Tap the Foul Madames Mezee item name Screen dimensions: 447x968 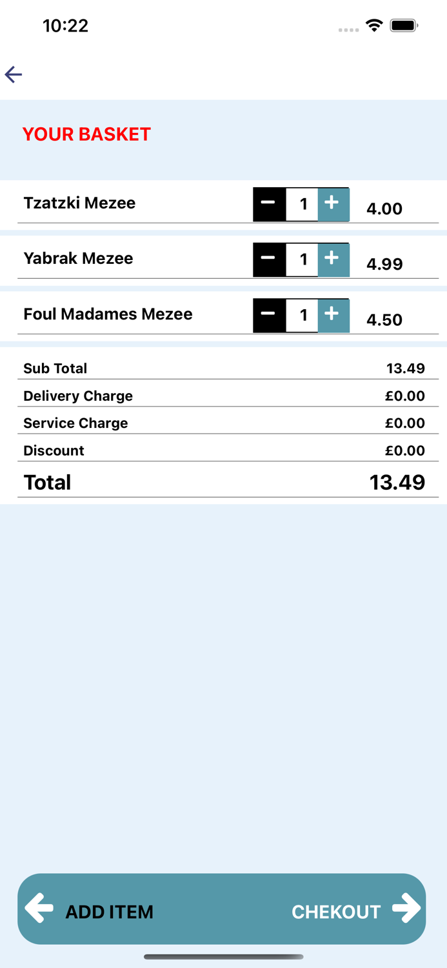tap(108, 314)
